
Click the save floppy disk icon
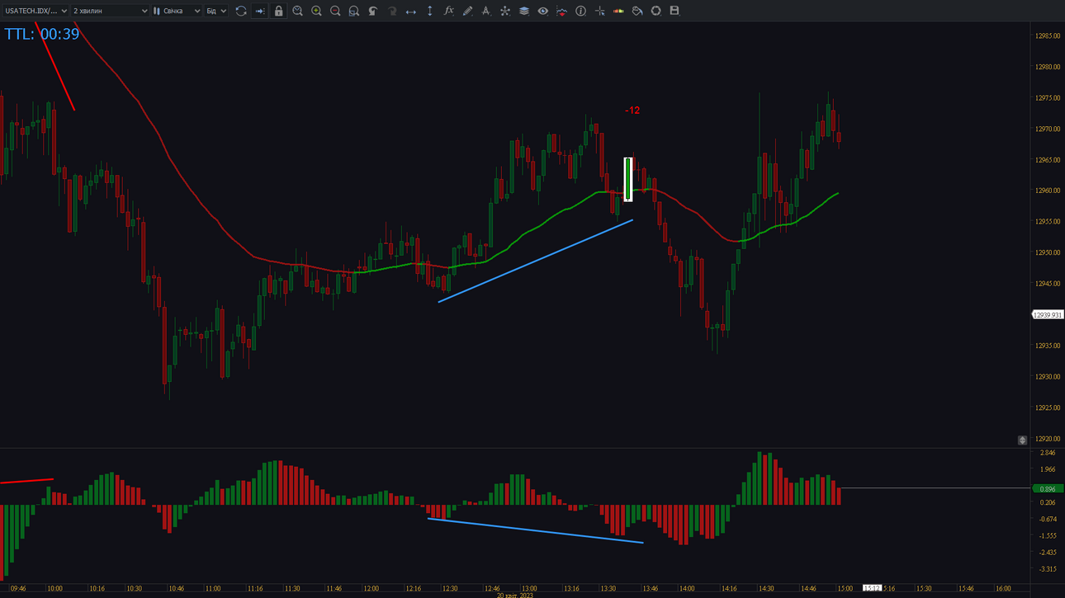click(674, 11)
